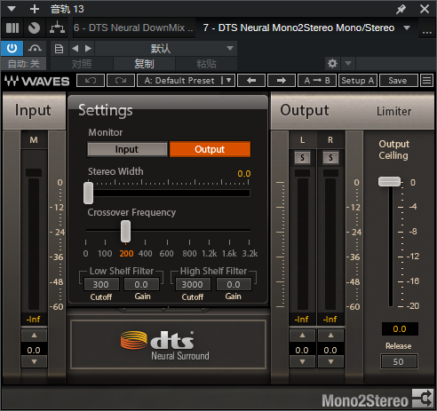Copy setup A to B

tap(317, 81)
